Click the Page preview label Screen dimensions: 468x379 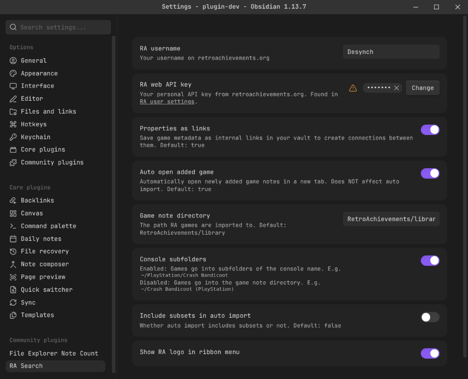click(x=43, y=277)
